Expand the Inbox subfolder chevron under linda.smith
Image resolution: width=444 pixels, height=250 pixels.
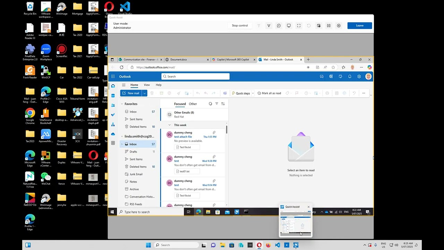pyautogui.click(x=122, y=144)
